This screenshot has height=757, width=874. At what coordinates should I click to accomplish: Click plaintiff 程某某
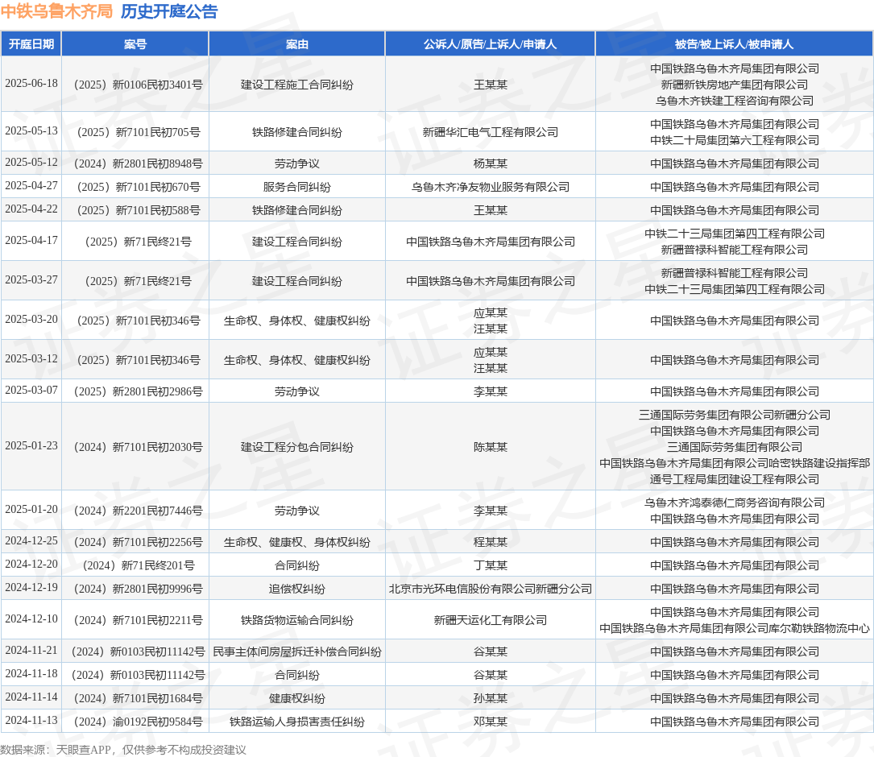[490, 543]
